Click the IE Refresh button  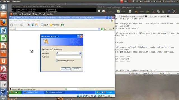coord(32,25)
